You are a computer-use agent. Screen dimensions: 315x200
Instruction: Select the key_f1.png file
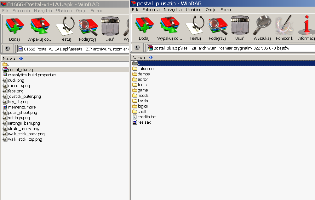(x=15, y=102)
